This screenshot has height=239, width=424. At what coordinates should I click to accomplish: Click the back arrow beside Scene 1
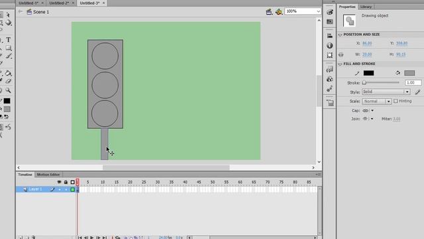point(21,12)
